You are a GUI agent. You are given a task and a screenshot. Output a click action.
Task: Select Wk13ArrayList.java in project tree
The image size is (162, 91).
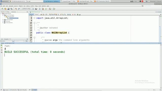tap(14, 18)
